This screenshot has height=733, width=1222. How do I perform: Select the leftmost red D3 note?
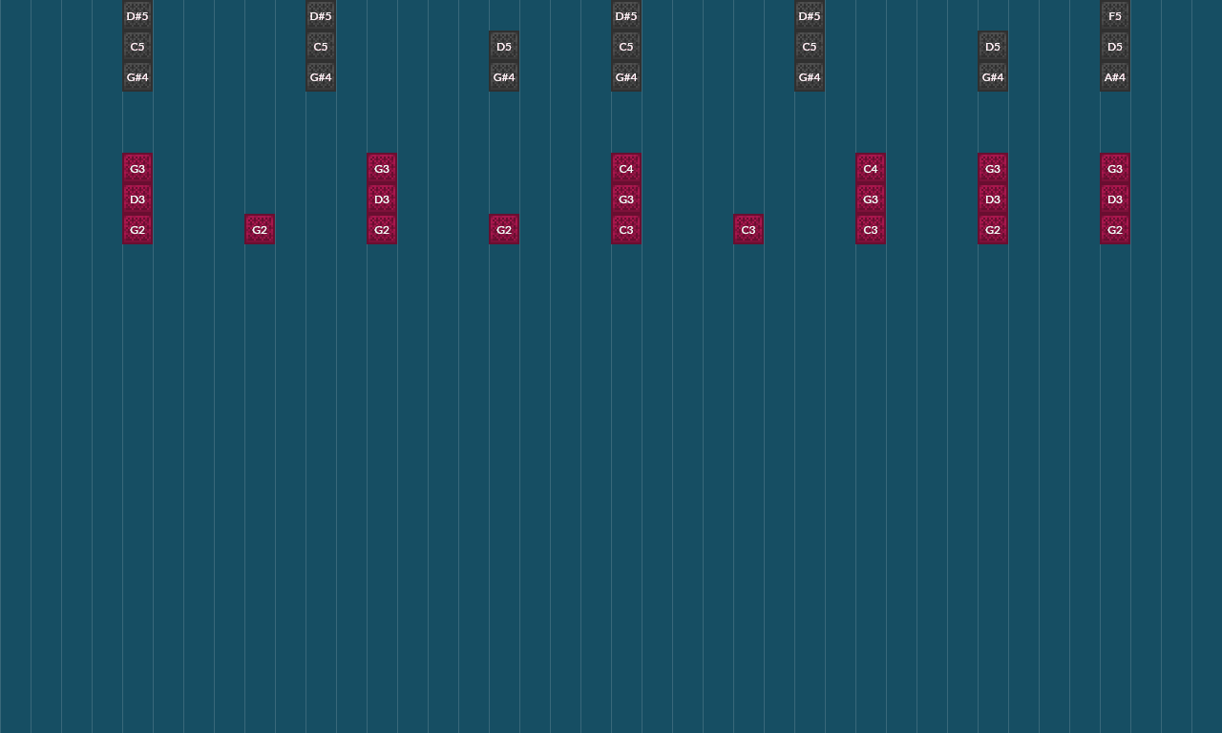point(137,199)
